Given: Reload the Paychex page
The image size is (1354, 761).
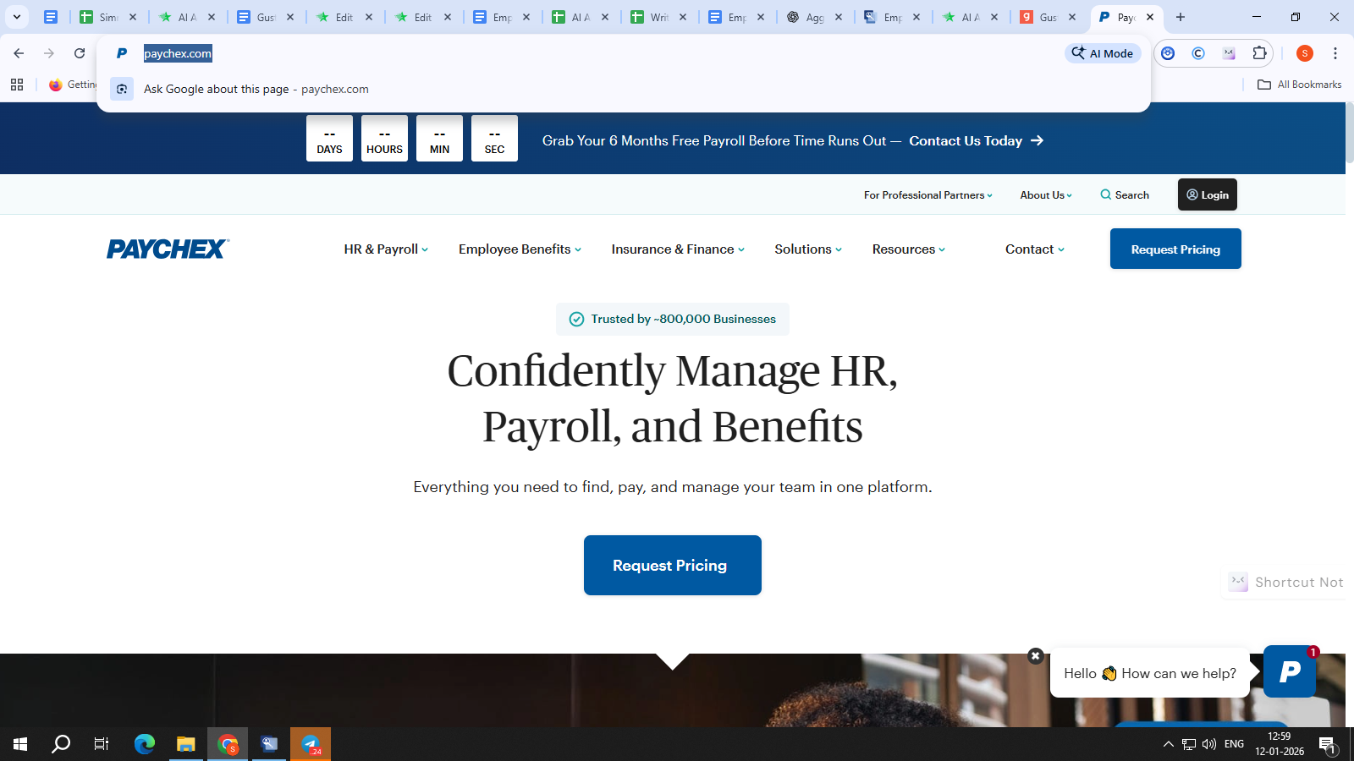Looking at the screenshot, I should (x=80, y=53).
